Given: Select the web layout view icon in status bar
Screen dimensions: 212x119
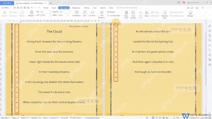Looking at the screenshot, I should pyautogui.click(x=164, y=118).
